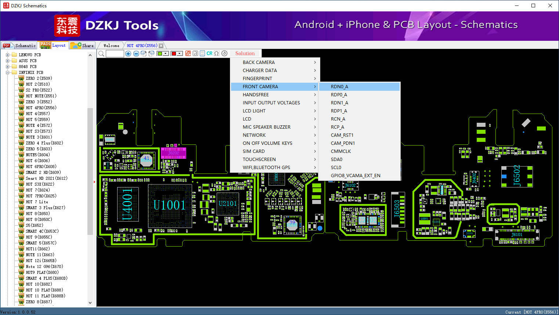Open the Welcome document tab
559x315 pixels.
pos(111,46)
